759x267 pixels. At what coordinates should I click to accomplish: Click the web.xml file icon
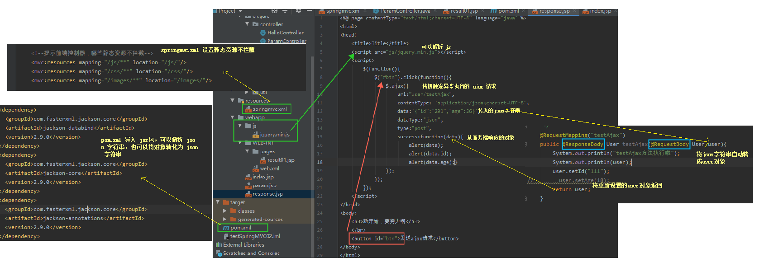256,169
